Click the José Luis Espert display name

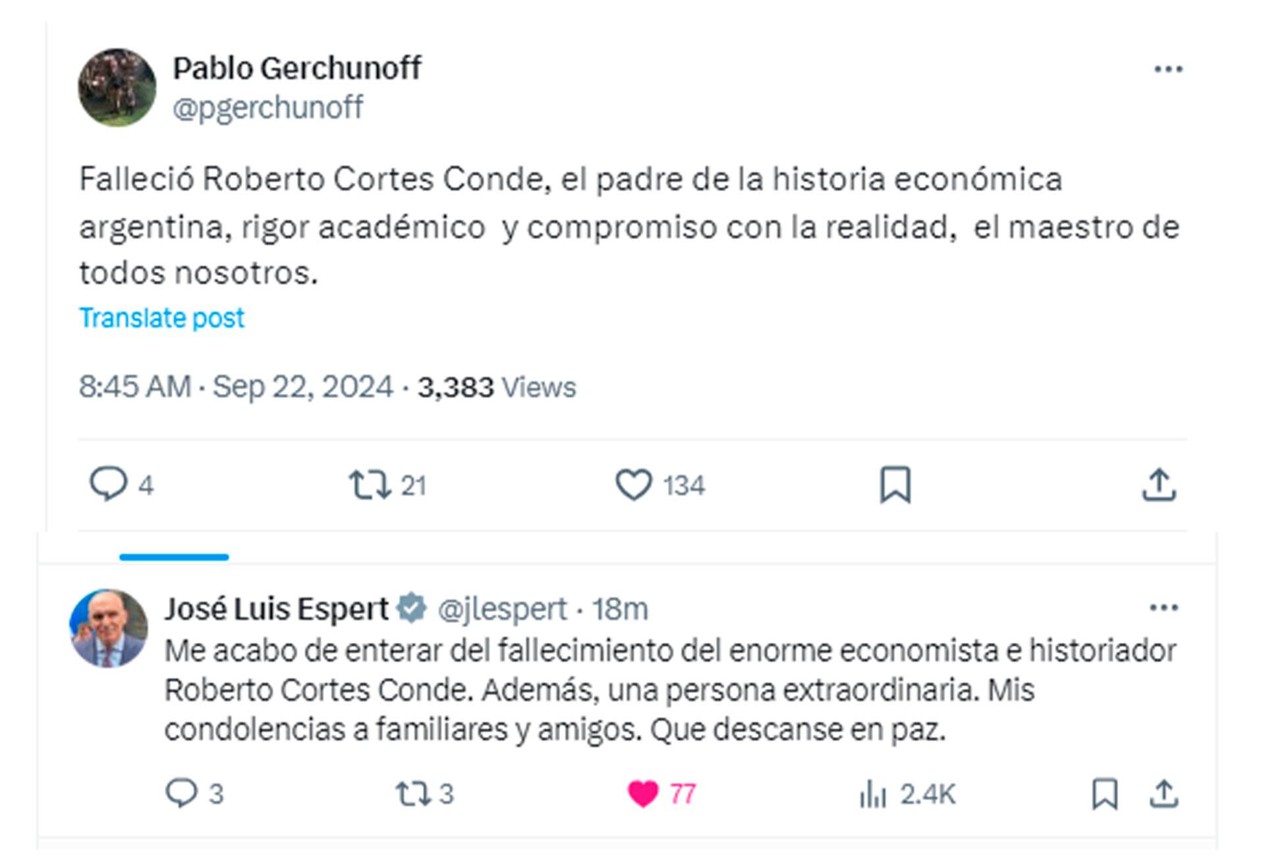pyautogui.click(x=277, y=609)
